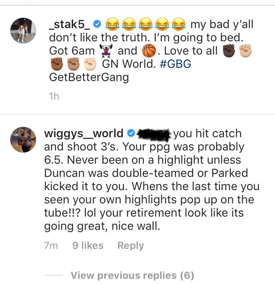Open _stak5_ dog profile picture
275x284 pixels.
pos(23,31)
